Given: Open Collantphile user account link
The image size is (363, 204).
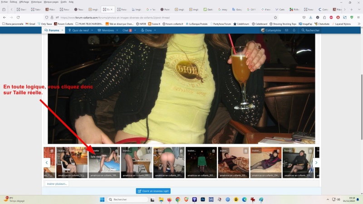Looking at the screenshot, I should click(271, 30).
